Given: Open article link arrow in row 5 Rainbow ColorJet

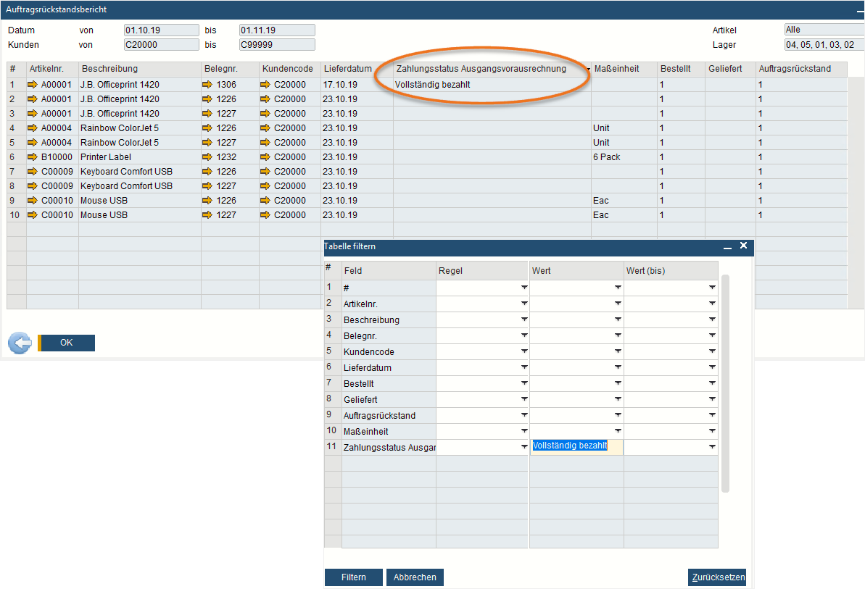Looking at the screenshot, I should pos(33,142).
